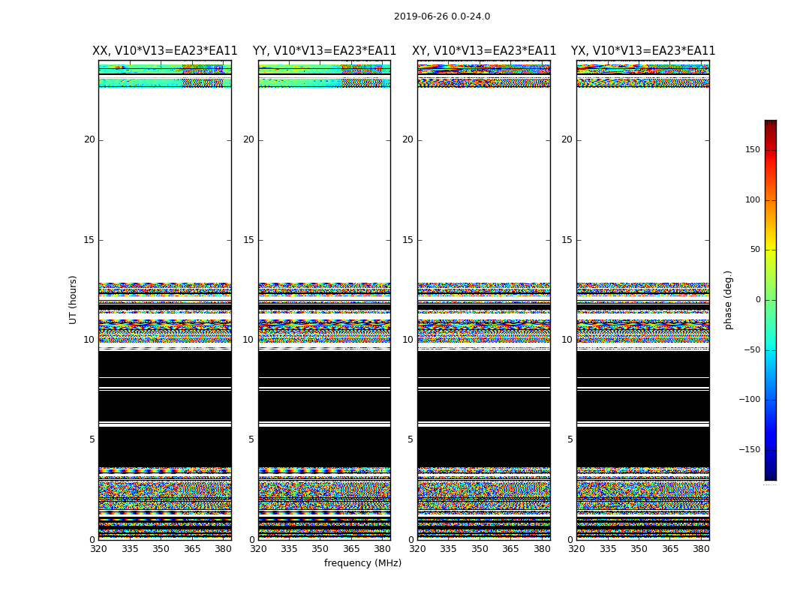Click the −50 colorbar tick label
This screenshot has width=788, height=600.
click(752, 349)
